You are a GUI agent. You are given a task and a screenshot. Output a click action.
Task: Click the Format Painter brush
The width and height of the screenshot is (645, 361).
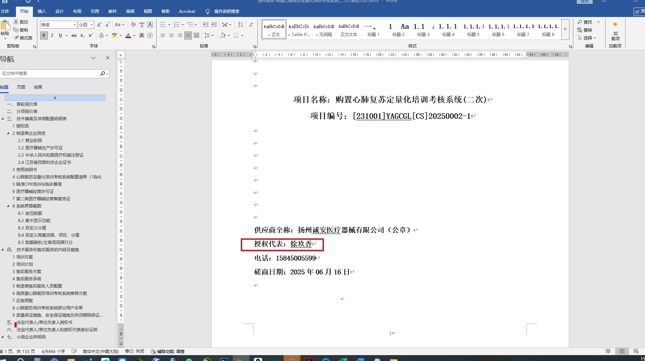click(16, 38)
